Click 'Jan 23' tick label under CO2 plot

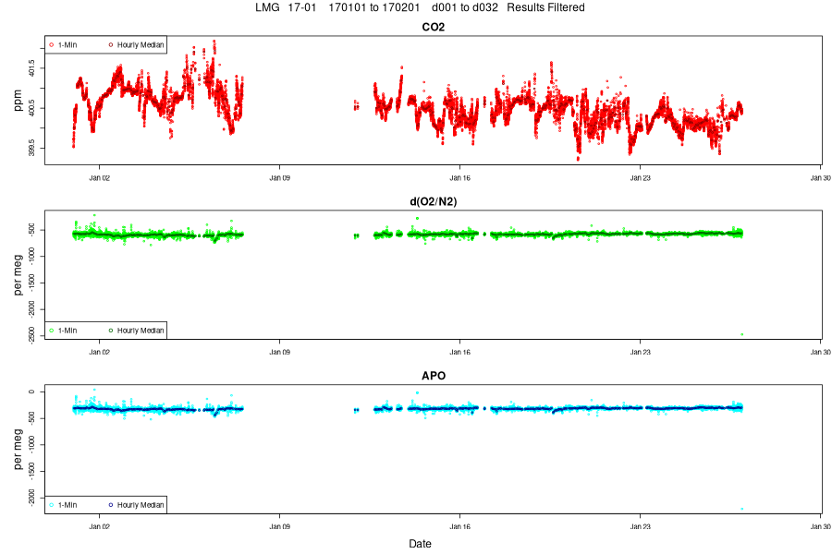[641, 178]
